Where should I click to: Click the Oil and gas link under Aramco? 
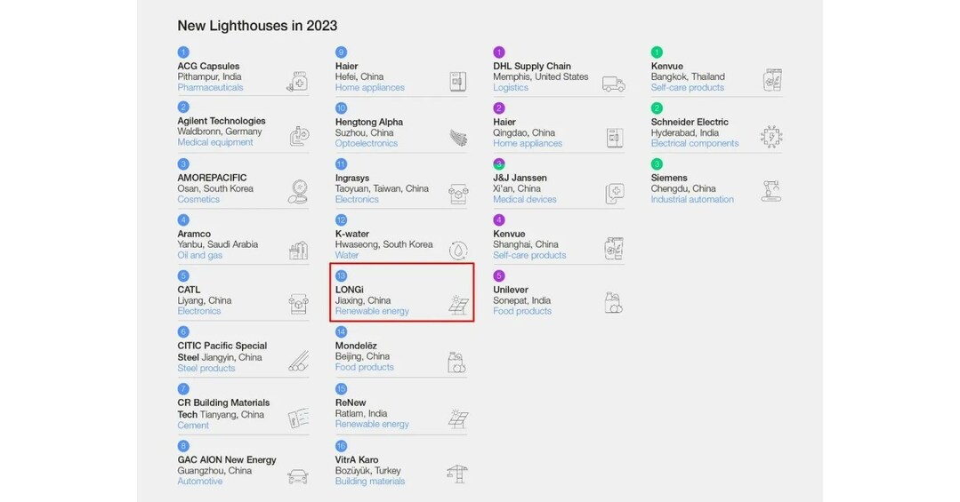tap(200, 256)
